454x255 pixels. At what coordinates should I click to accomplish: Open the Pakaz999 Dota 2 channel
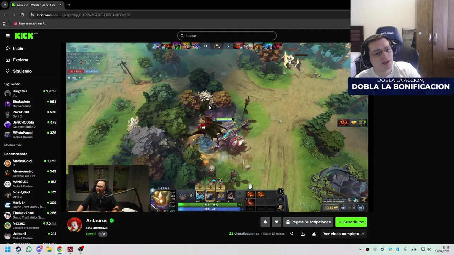pyautogui.click(x=30, y=114)
